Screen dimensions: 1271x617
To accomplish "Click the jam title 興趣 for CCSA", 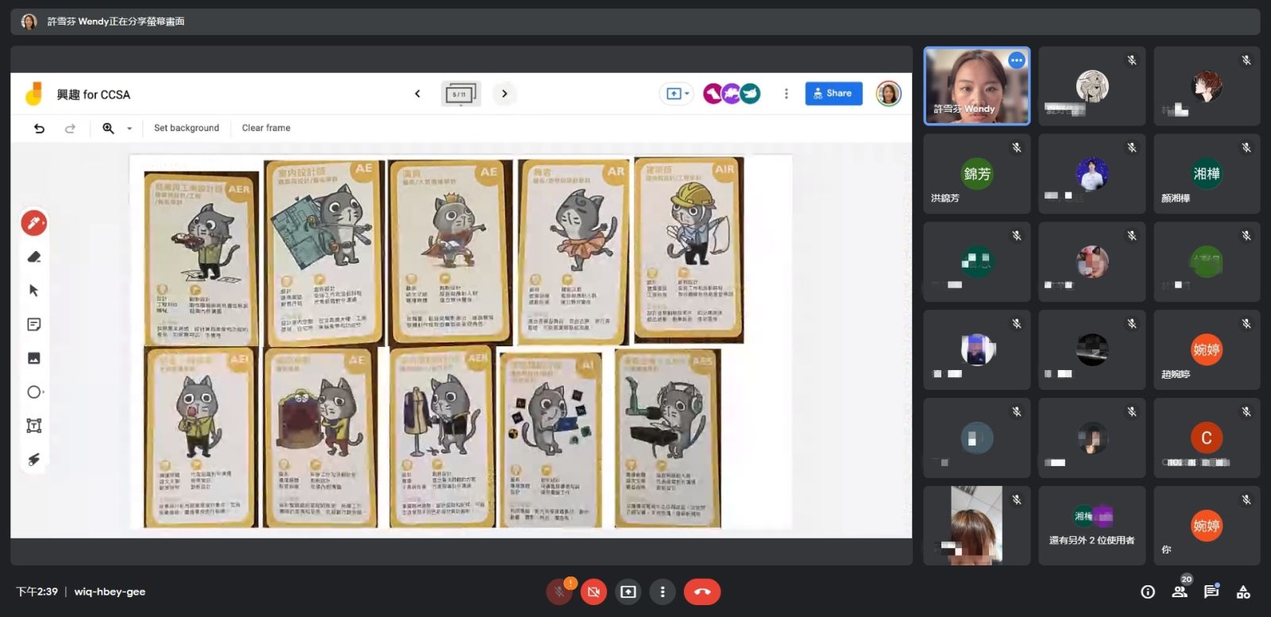I will click(x=93, y=94).
